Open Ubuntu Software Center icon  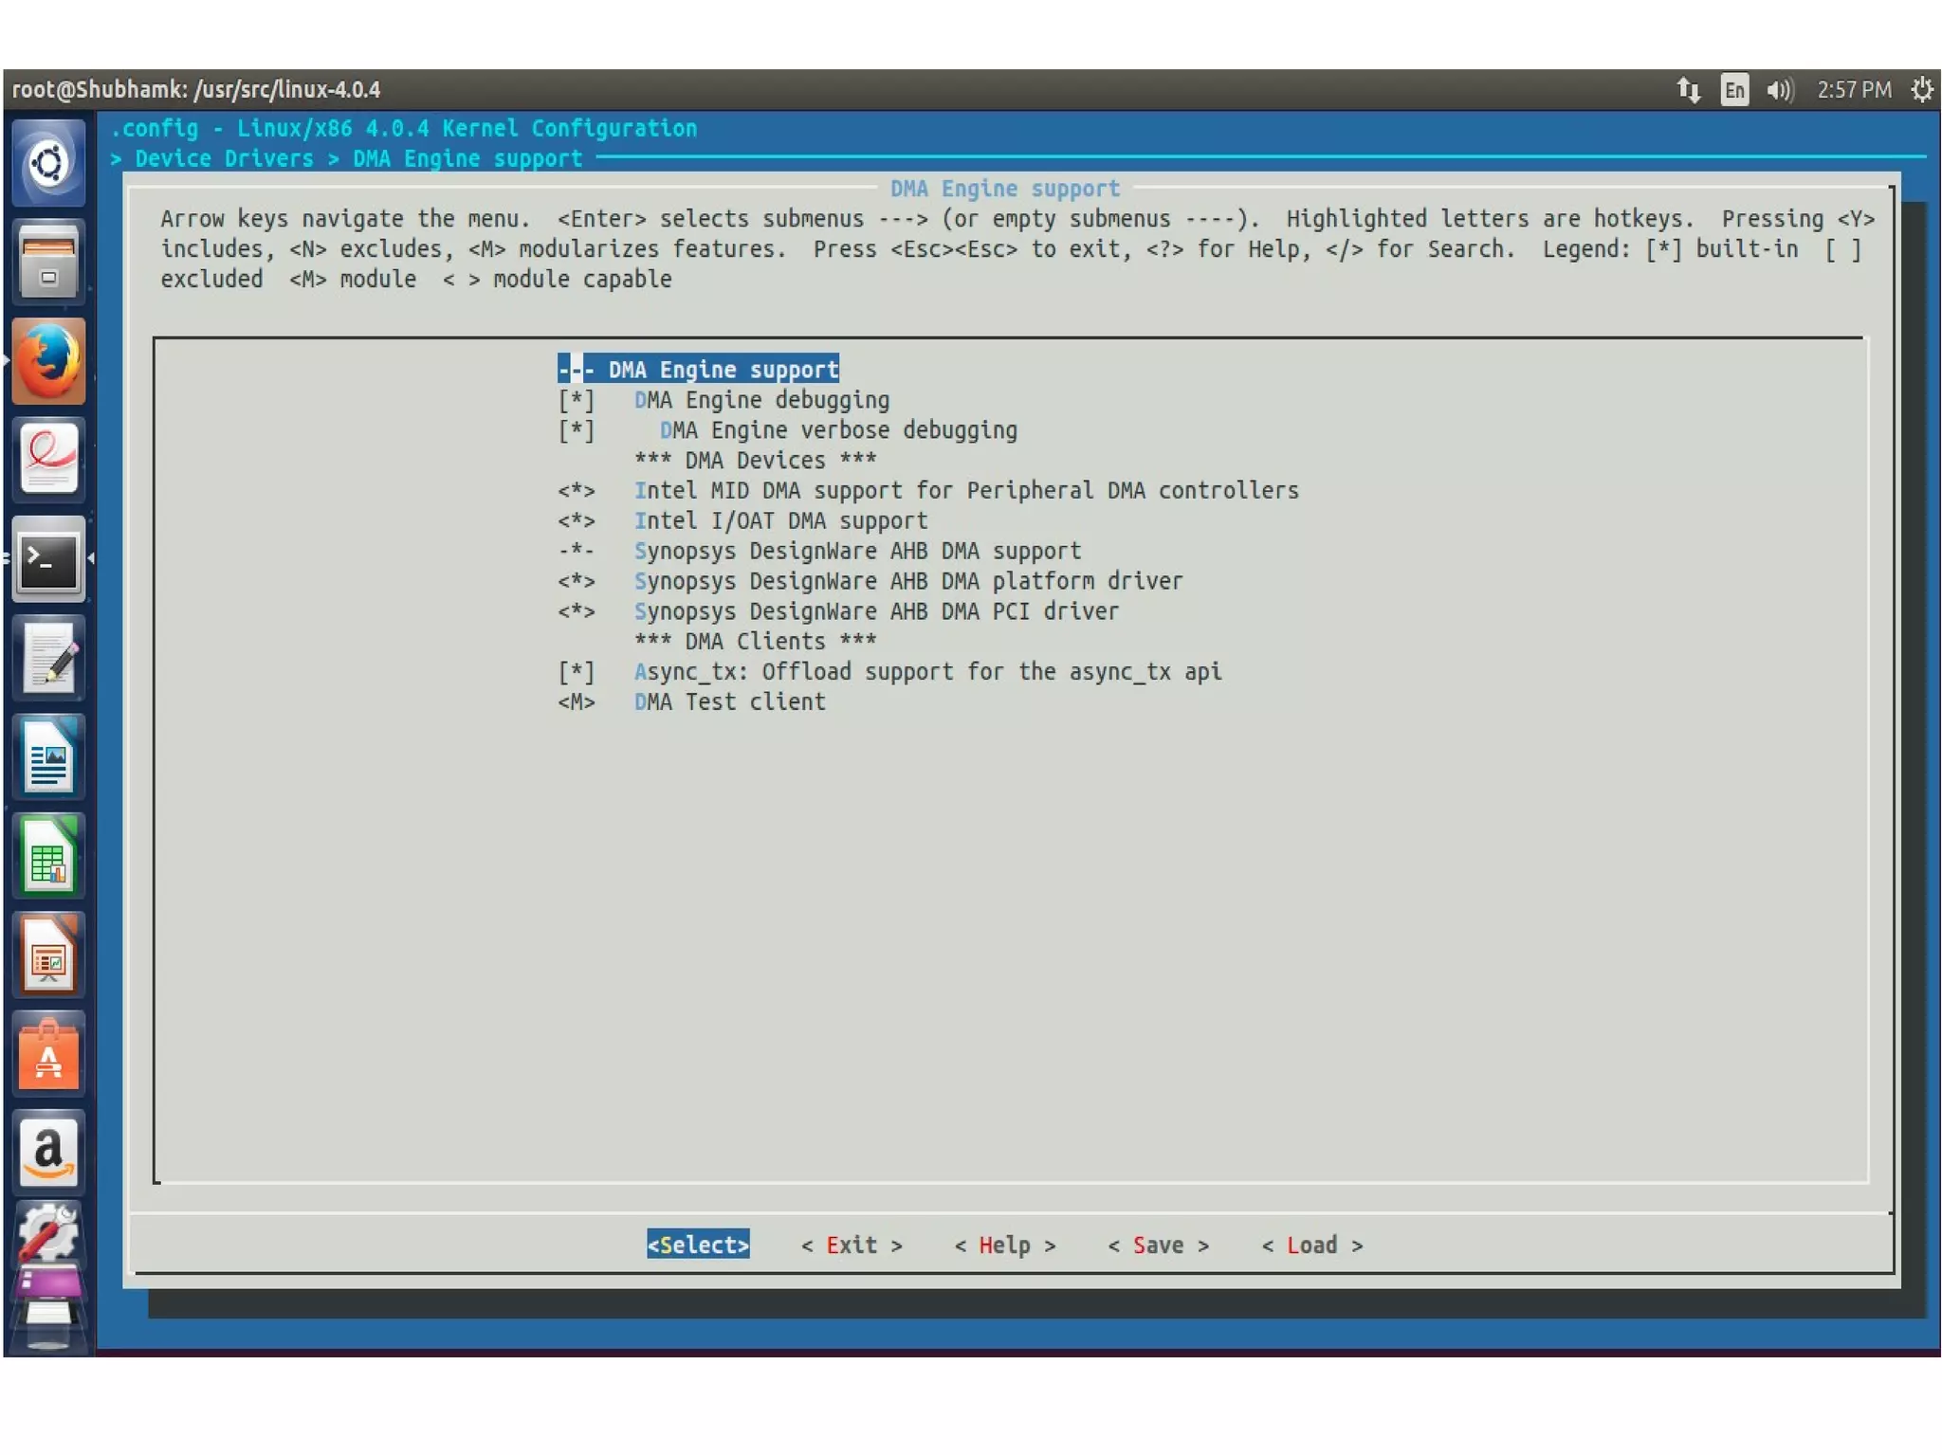[x=48, y=1055]
